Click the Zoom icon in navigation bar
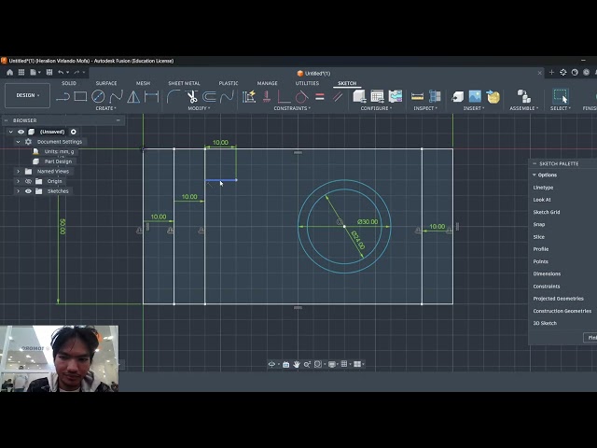The height and width of the screenshot is (448, 597). coord(307,364)
